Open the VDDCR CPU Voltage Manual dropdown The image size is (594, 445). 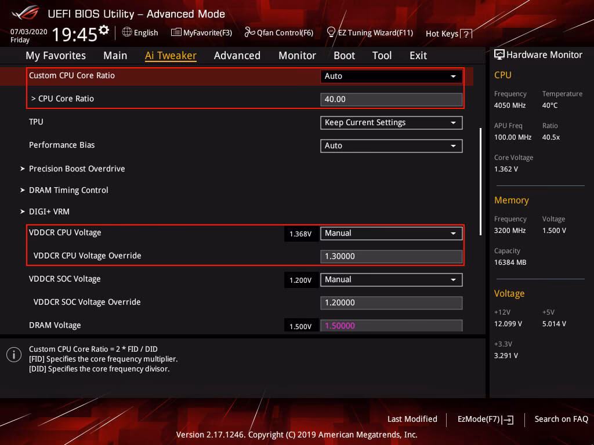pos(392,233)
